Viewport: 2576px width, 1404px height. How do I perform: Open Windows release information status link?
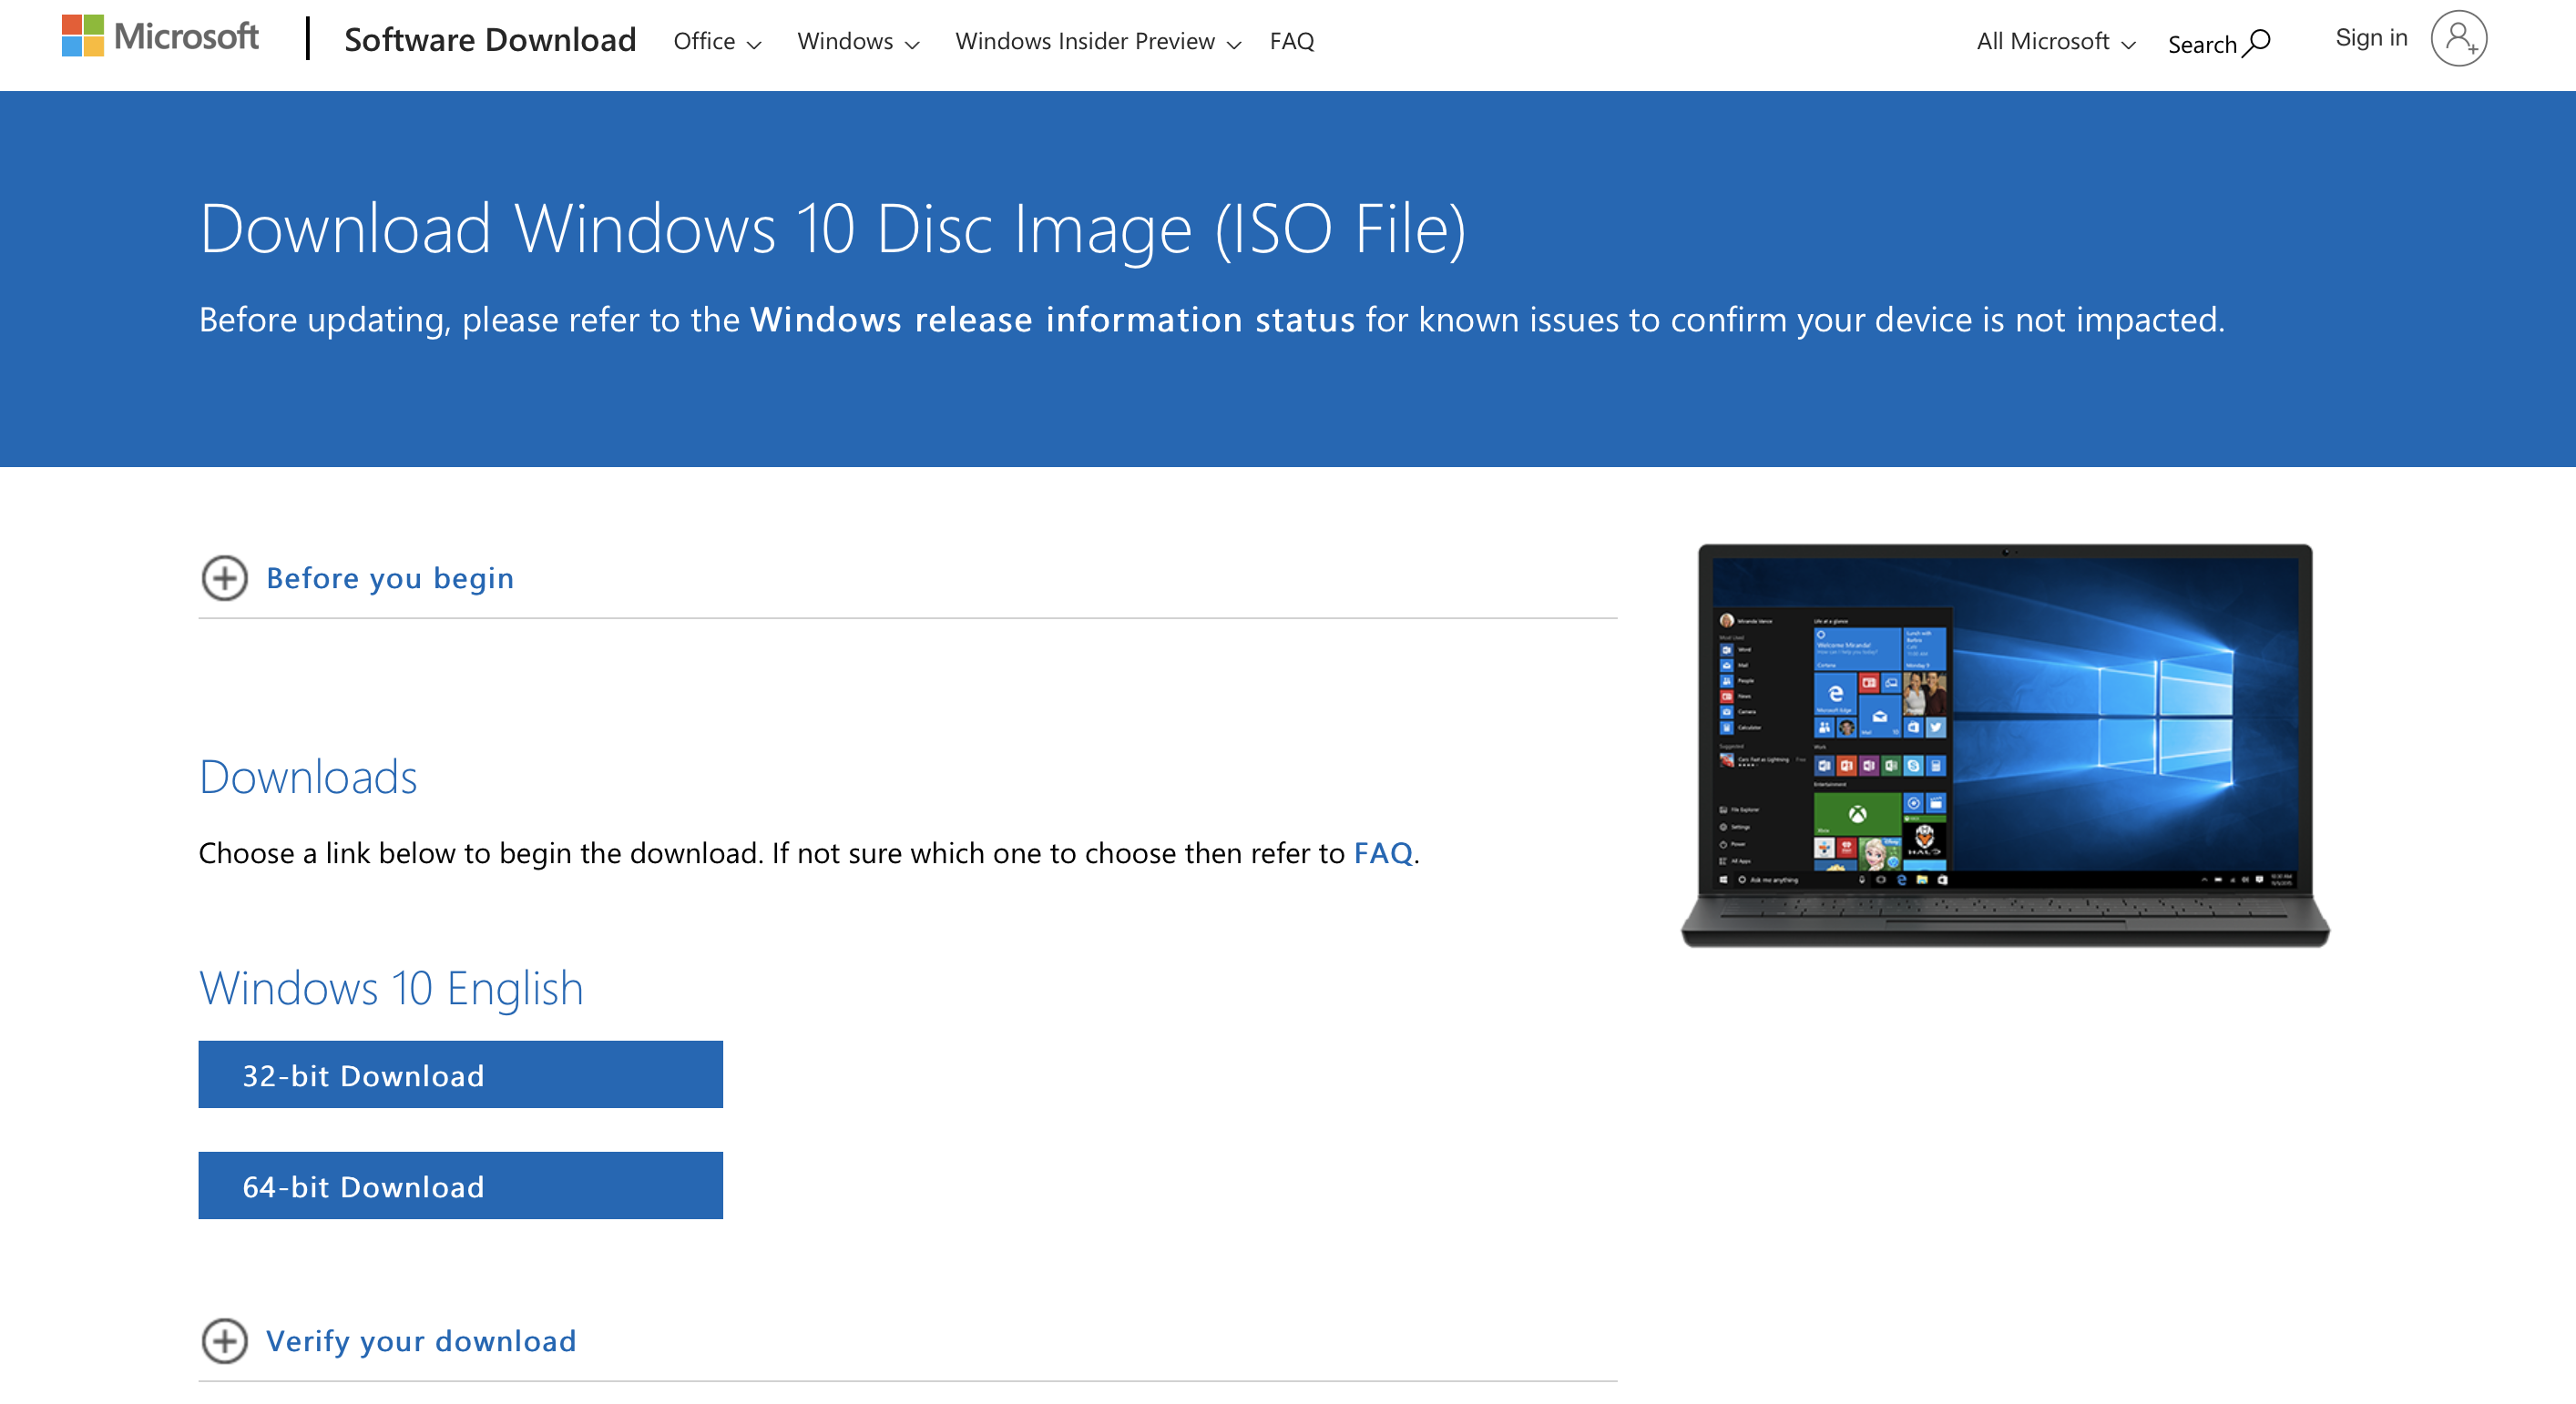tap(1052, 320)
